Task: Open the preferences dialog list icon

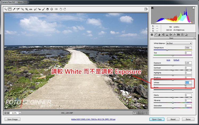Action: tap(56, 9)
